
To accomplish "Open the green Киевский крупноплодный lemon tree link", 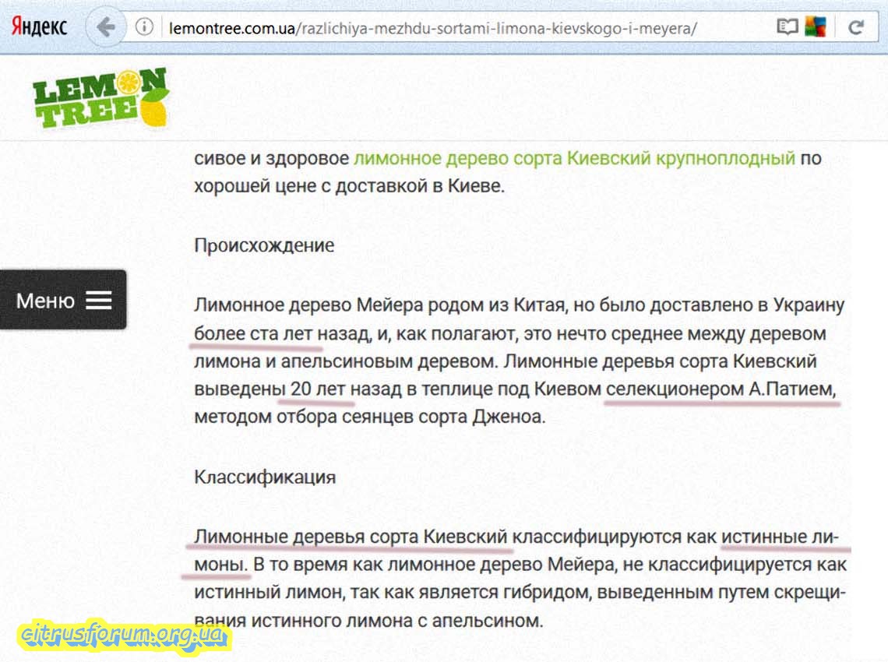I will tap(574, 158).
